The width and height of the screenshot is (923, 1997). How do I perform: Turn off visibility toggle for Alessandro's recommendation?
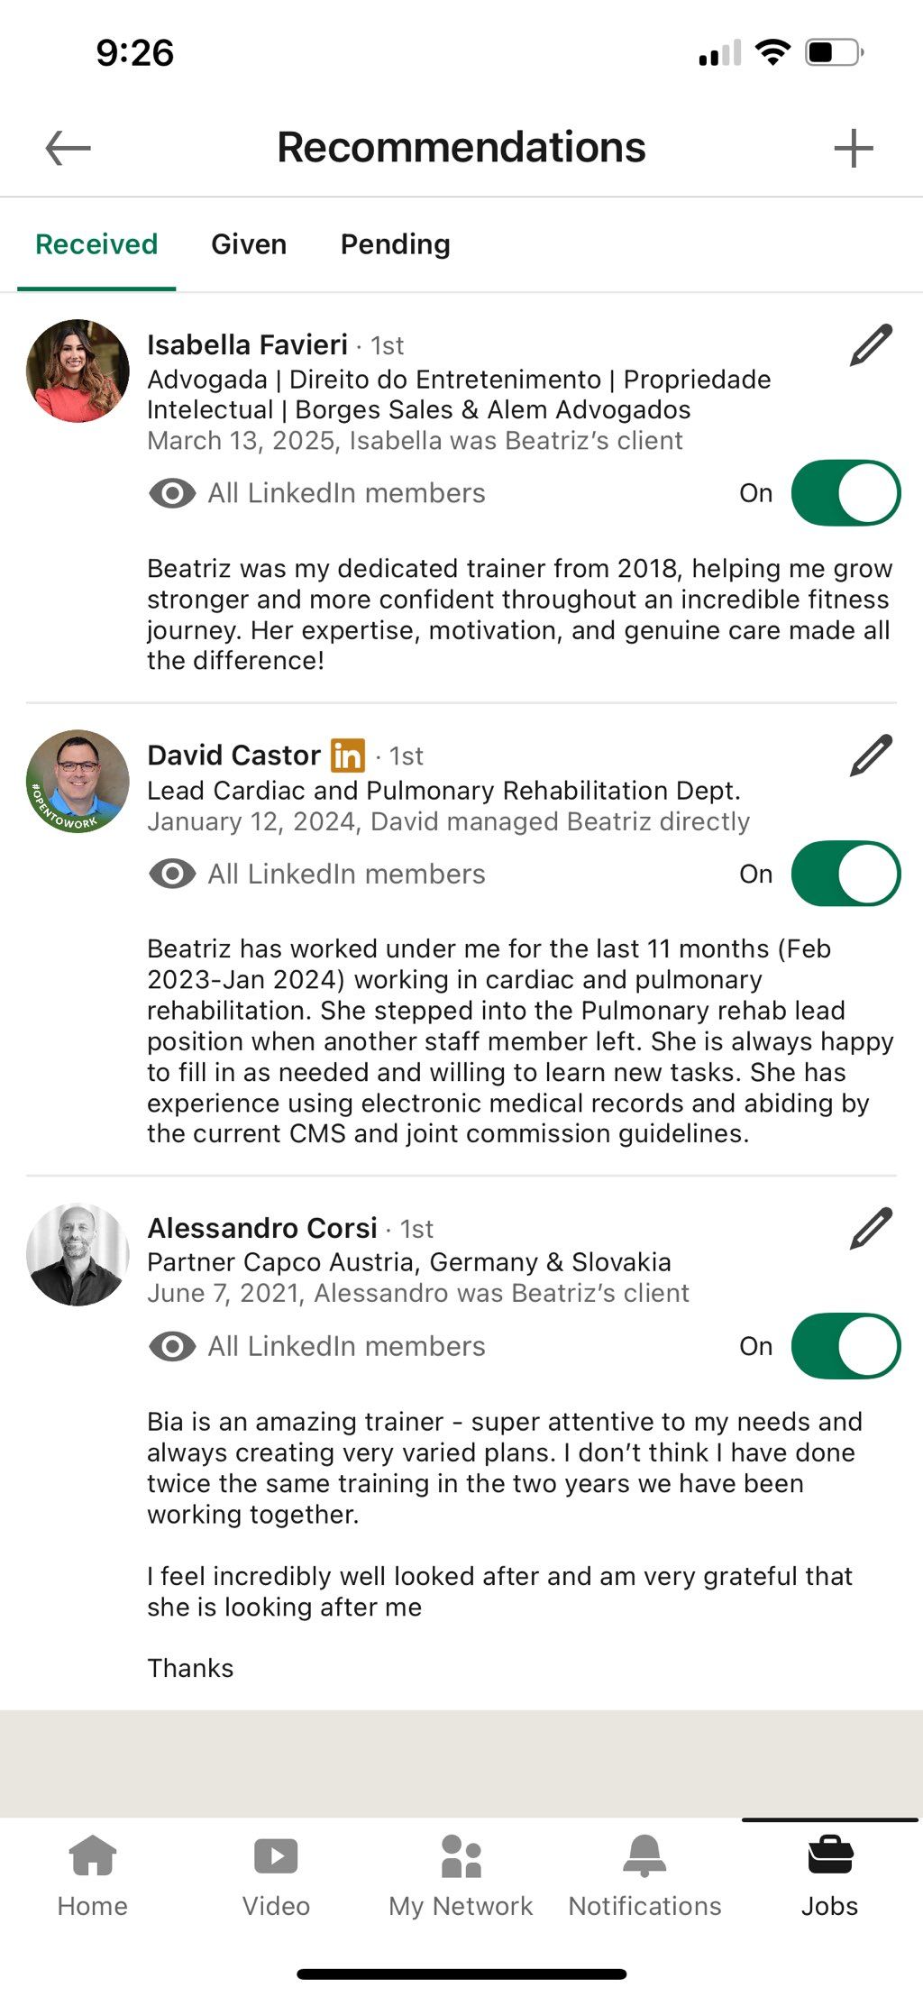click(x=845, y=1346)
